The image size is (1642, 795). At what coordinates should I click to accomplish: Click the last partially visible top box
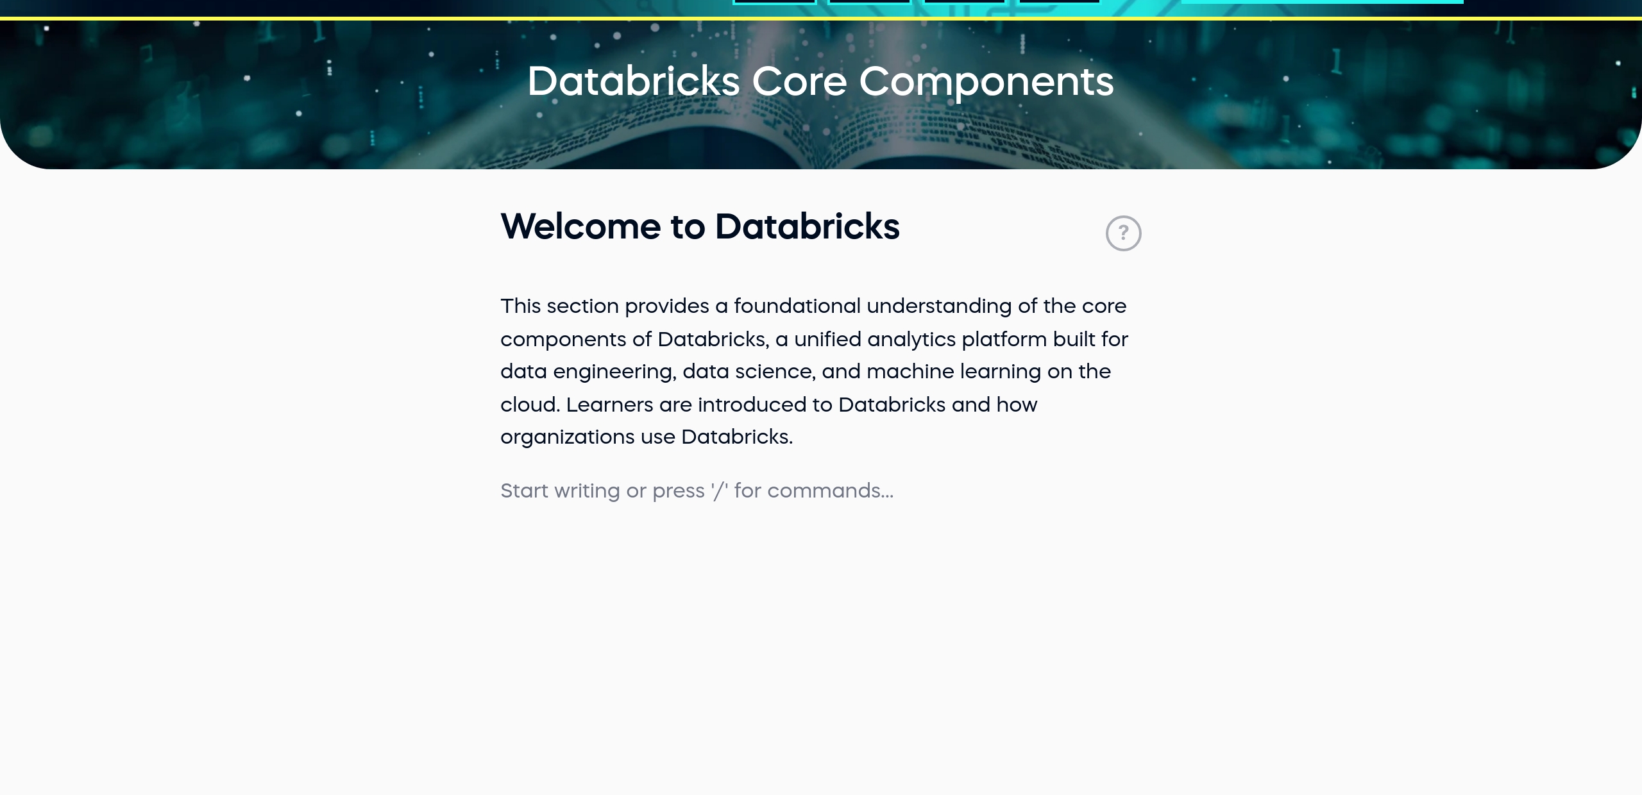[x=1059, y=2]
